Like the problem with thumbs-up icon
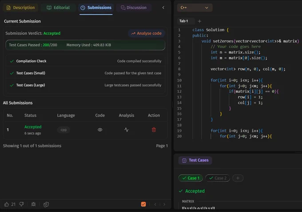The image size is (302, 212). point(7,204)
